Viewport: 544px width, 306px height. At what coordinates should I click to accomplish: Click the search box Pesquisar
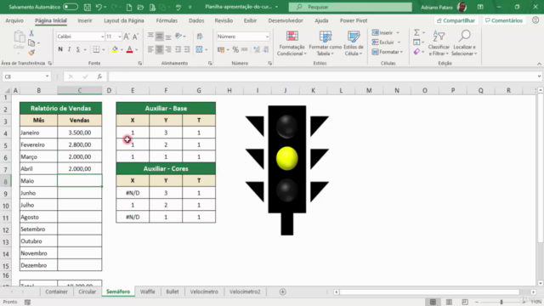[350, 7]
